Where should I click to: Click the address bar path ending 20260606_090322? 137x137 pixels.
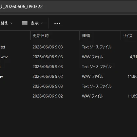point(21,7)
